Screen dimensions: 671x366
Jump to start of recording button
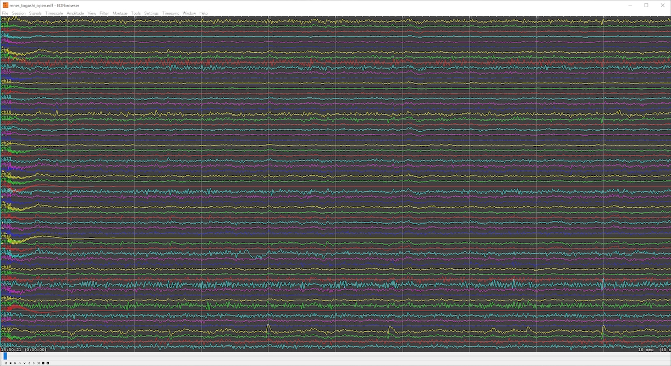tap(6, 363)
